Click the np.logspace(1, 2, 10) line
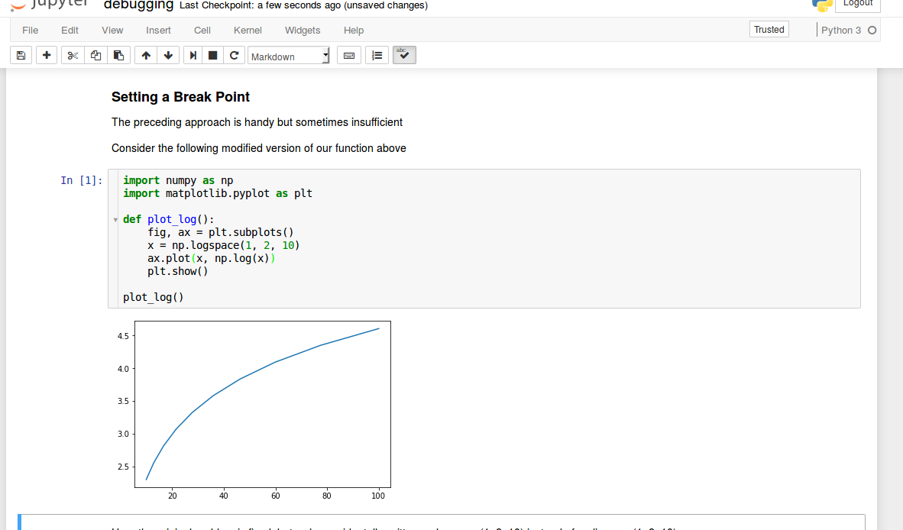 (223, 246)
